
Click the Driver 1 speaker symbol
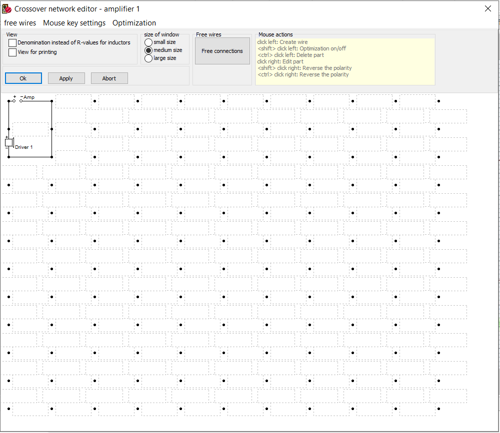tap(8, 142)
